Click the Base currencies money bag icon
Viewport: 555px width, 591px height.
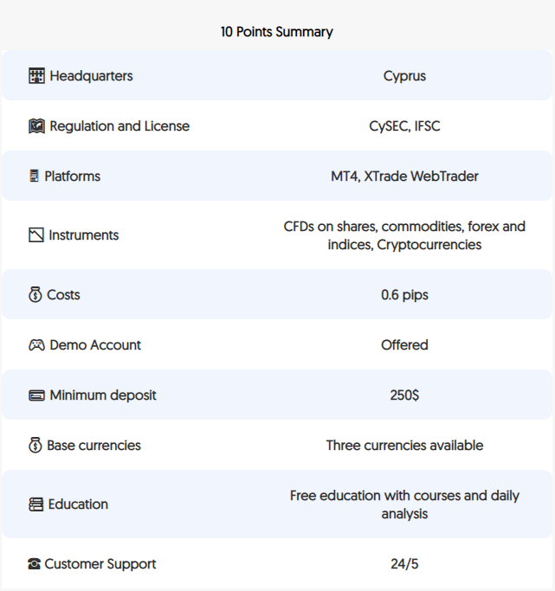coord(35,445)
